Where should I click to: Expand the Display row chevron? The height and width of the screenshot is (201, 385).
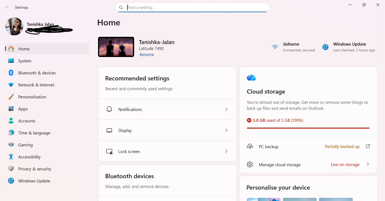point(226,130)
